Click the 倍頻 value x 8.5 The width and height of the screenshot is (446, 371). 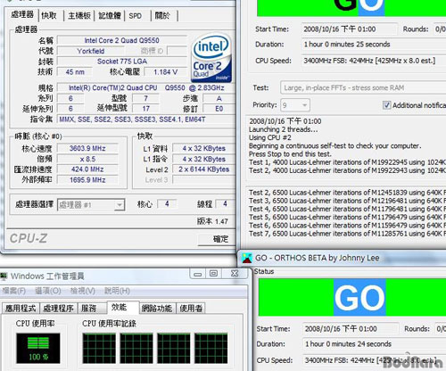tap(87, 159)
